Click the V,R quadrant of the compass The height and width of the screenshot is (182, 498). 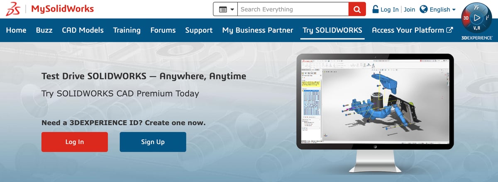[x=477, y=29]
